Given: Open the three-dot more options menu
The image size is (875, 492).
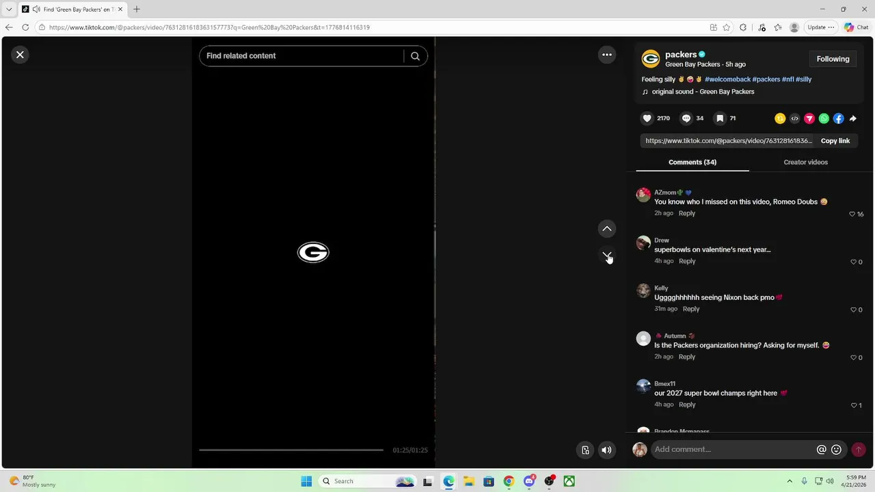Looking at the screenshot, I should pos(607,55).
